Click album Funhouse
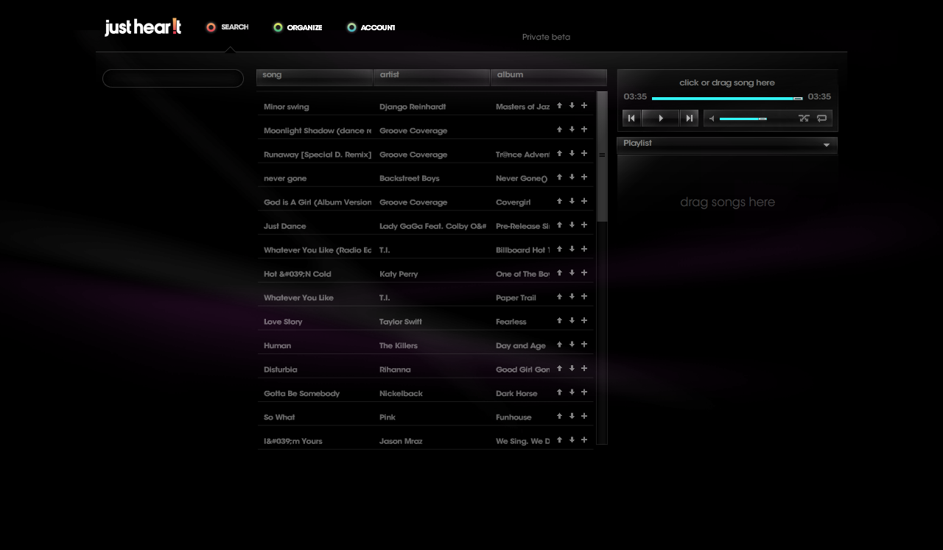The width and height of the screenshot is (943, 550). (513, 417)
